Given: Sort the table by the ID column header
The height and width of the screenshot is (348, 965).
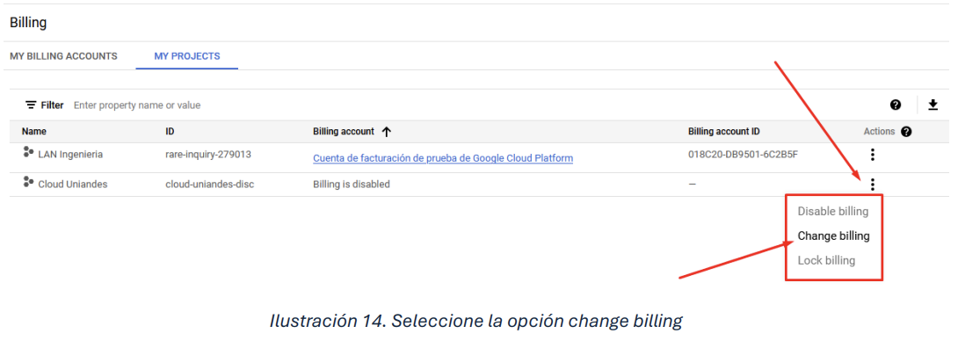Looking at the screenshot, I should pyautogui.click(x=170, y=132).
